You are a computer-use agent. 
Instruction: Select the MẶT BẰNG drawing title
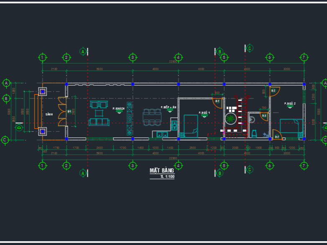(x=162, y=171)
